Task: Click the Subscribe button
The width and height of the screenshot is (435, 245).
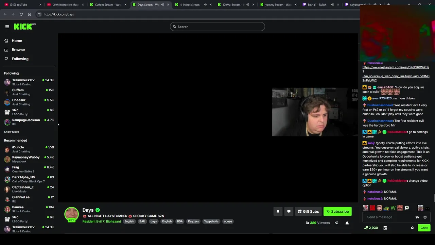Action: [x=337, y=211]
